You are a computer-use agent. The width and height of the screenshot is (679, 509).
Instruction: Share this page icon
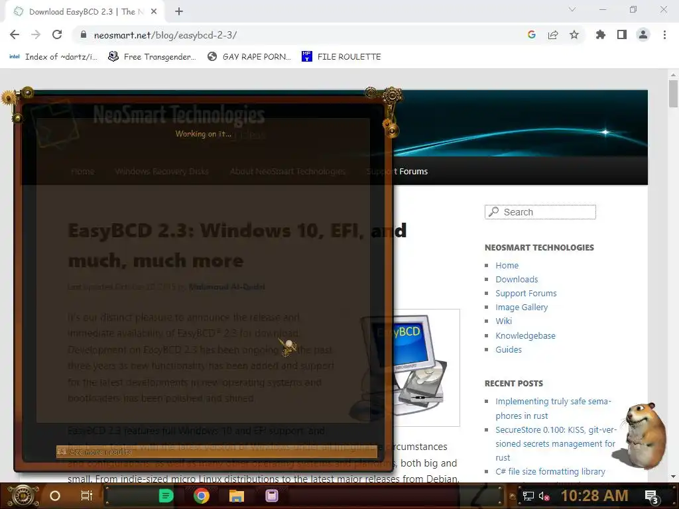553,34
